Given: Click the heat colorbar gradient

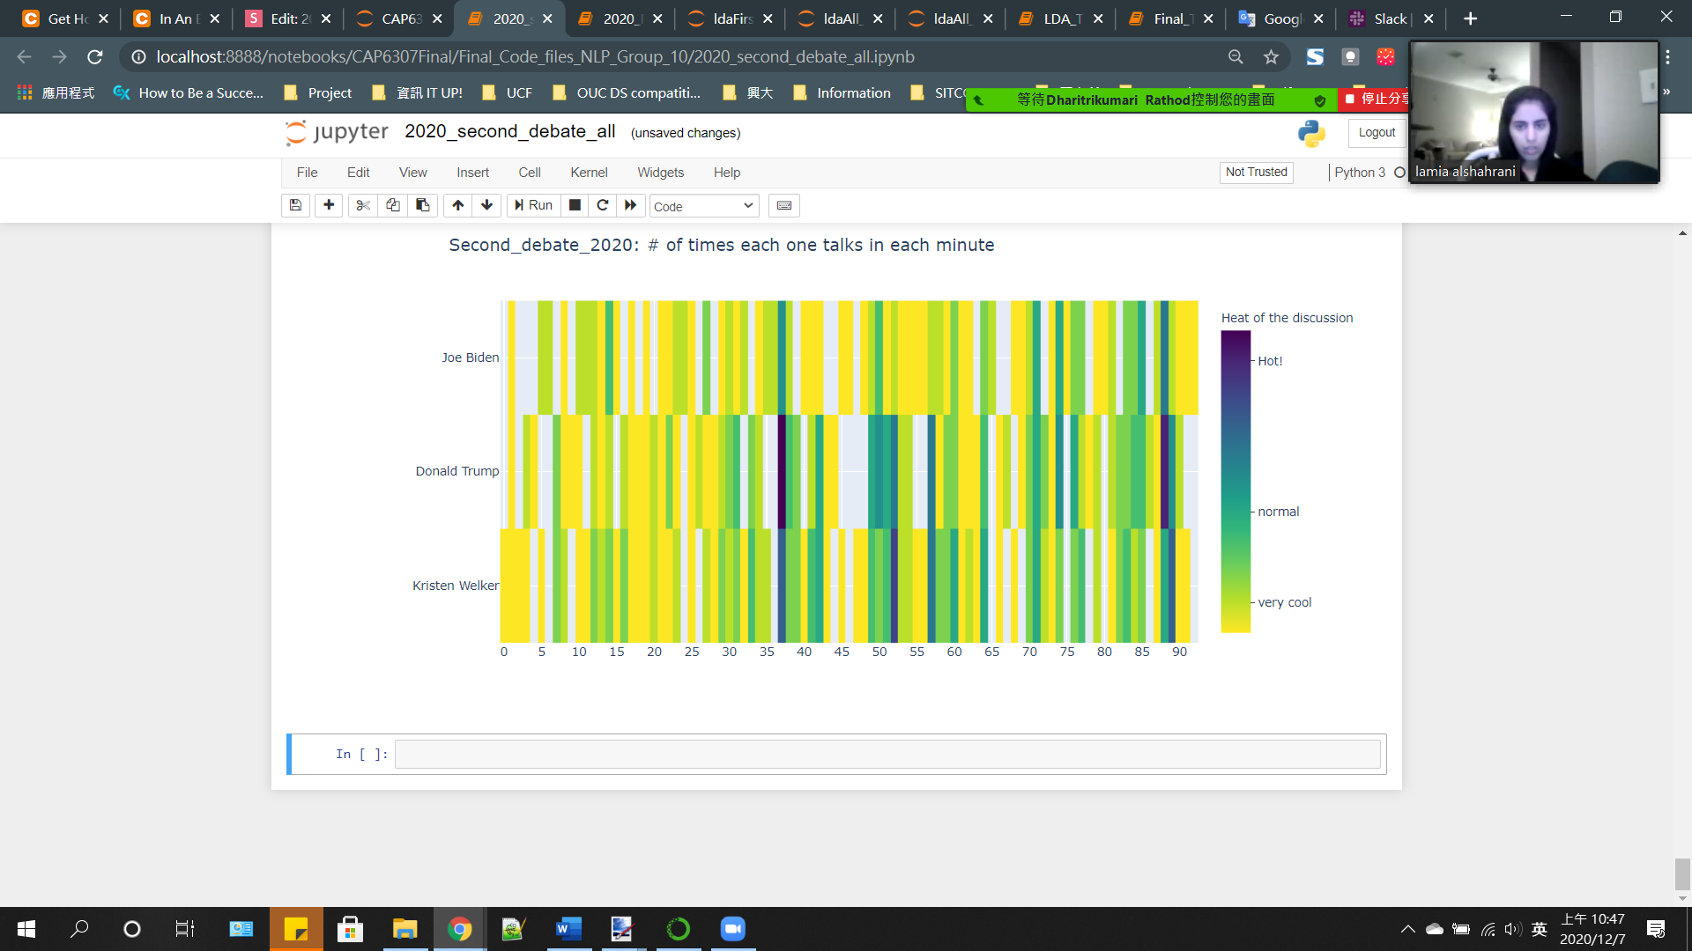Looking at the screenshot, I should (x=1235, y=482).
